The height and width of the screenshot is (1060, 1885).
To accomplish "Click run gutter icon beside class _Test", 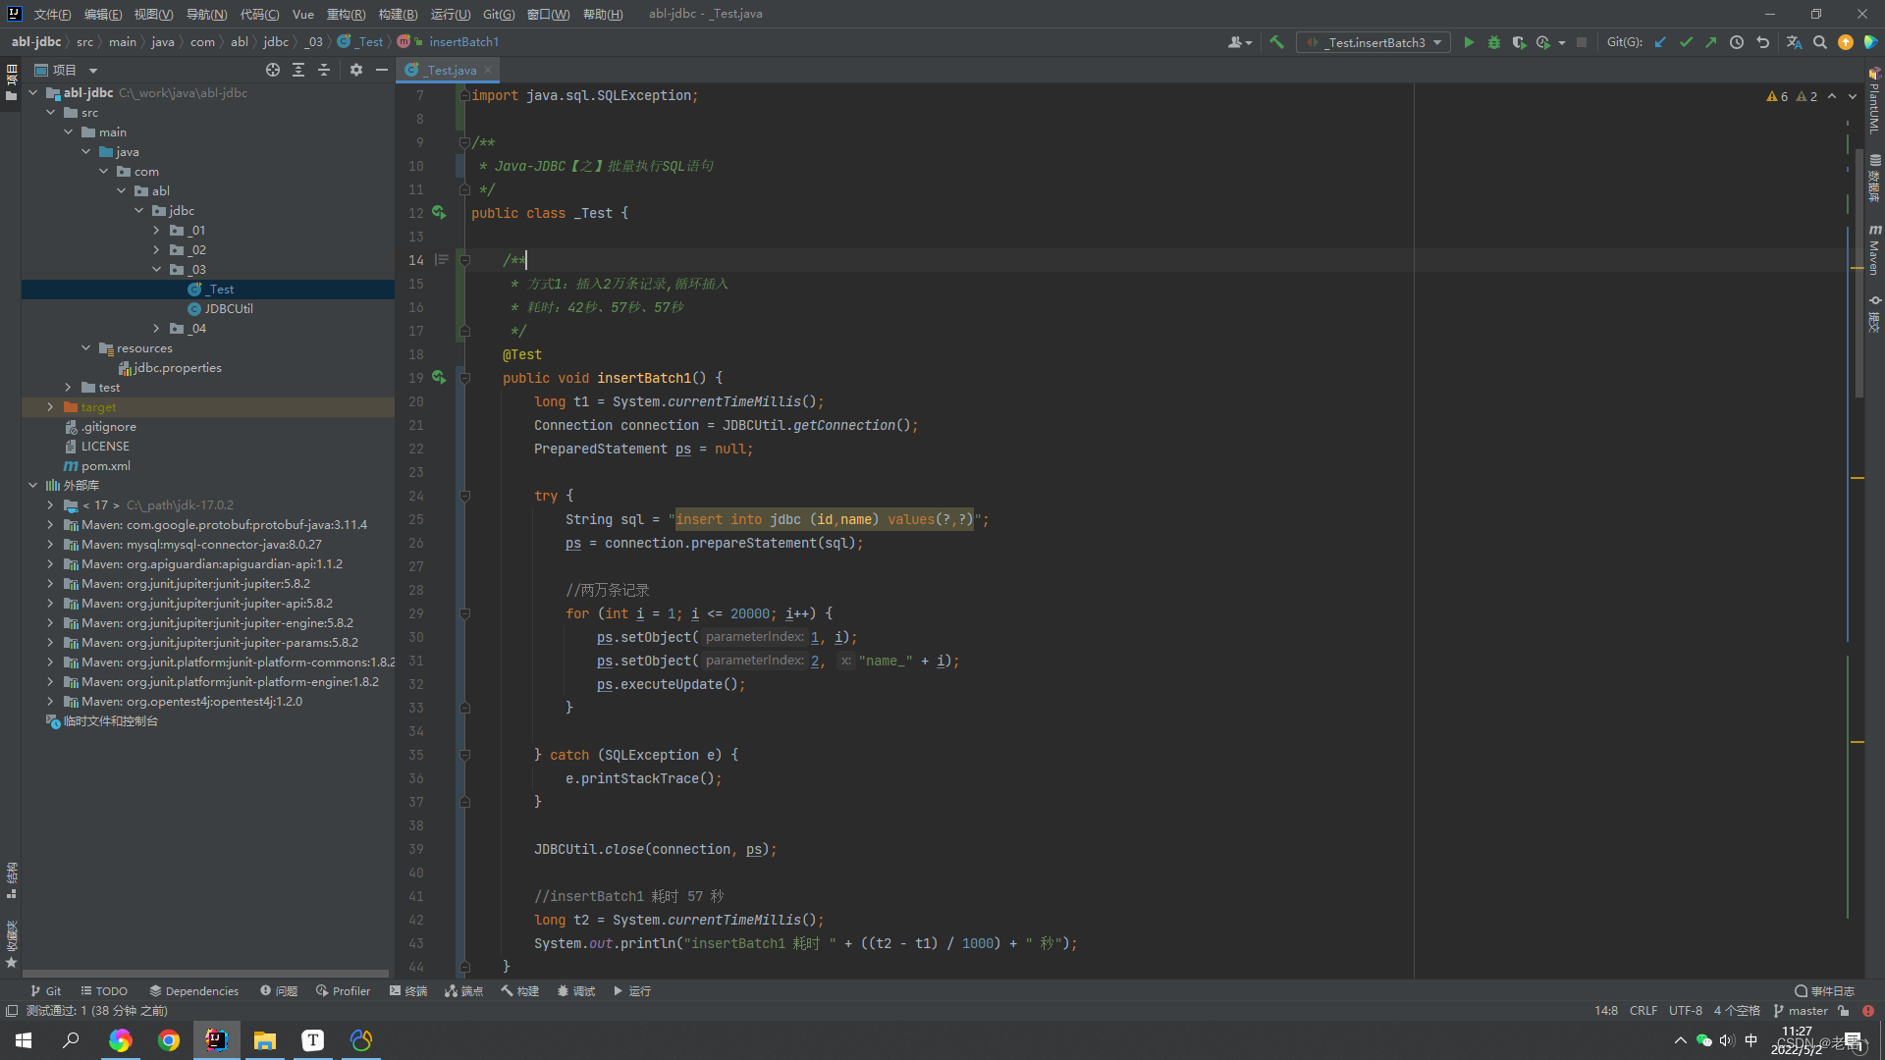I will pyautogui.click(x=439, y=212).
